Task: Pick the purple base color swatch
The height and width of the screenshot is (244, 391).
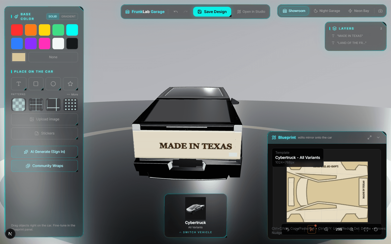Action: coord(31,43)
